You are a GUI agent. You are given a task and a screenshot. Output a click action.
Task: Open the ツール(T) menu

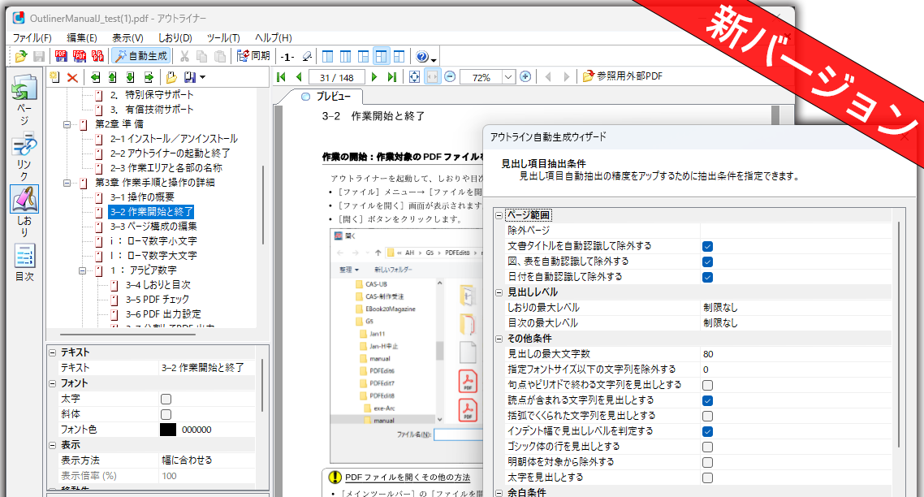(223, 38)
